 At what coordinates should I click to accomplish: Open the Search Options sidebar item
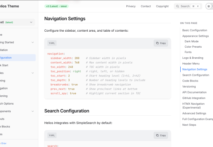click(7, 104)
